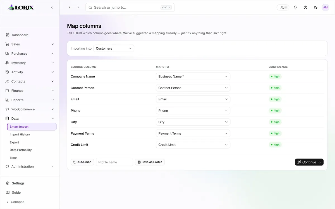Click the LORIX logo
This screenshot has height=209, width=335.
pyautogui.click(x=21, y=7)
